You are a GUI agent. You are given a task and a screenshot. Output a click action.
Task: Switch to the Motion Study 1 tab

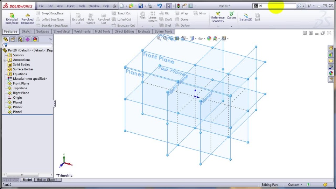pyautogui.click(x=47, y=180)
